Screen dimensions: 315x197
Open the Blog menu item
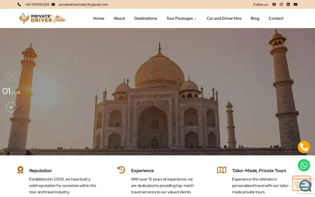[x=255, y=18]
